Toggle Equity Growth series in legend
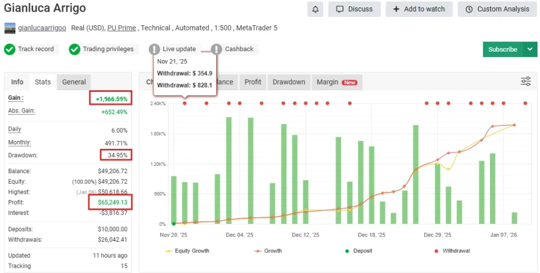 coord(187,251)
